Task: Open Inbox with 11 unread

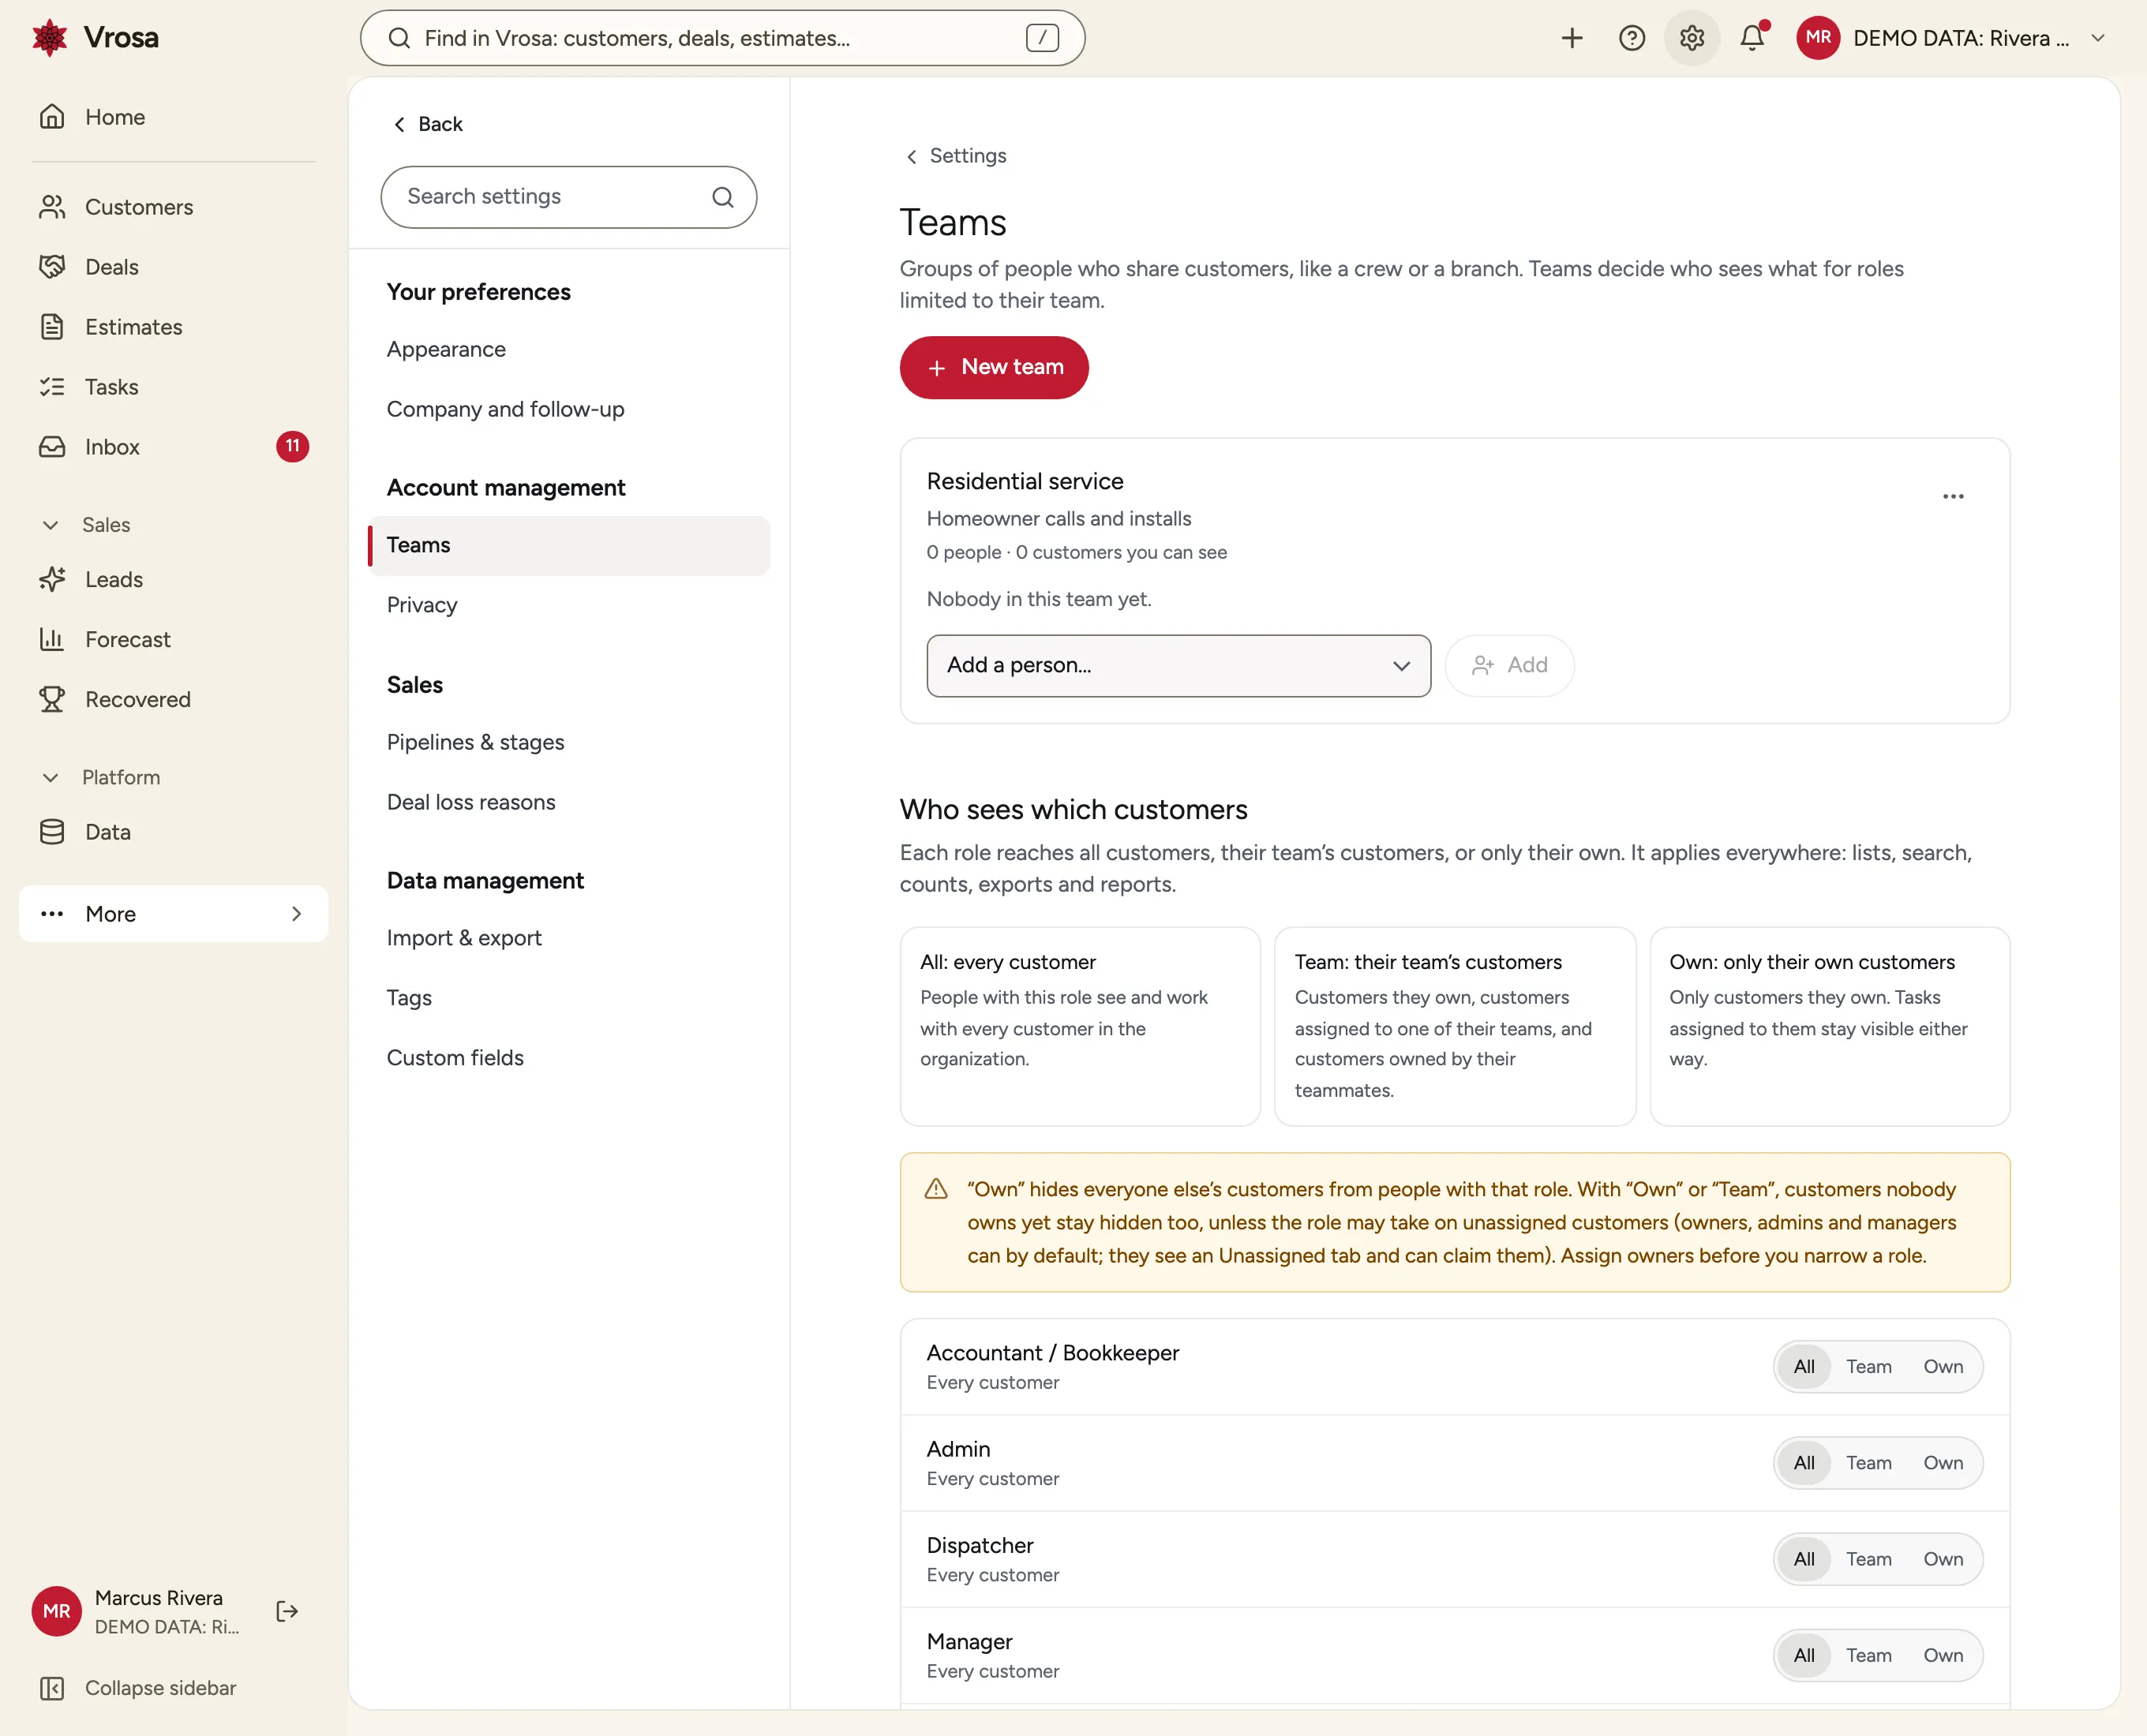Action: (173, 447)
